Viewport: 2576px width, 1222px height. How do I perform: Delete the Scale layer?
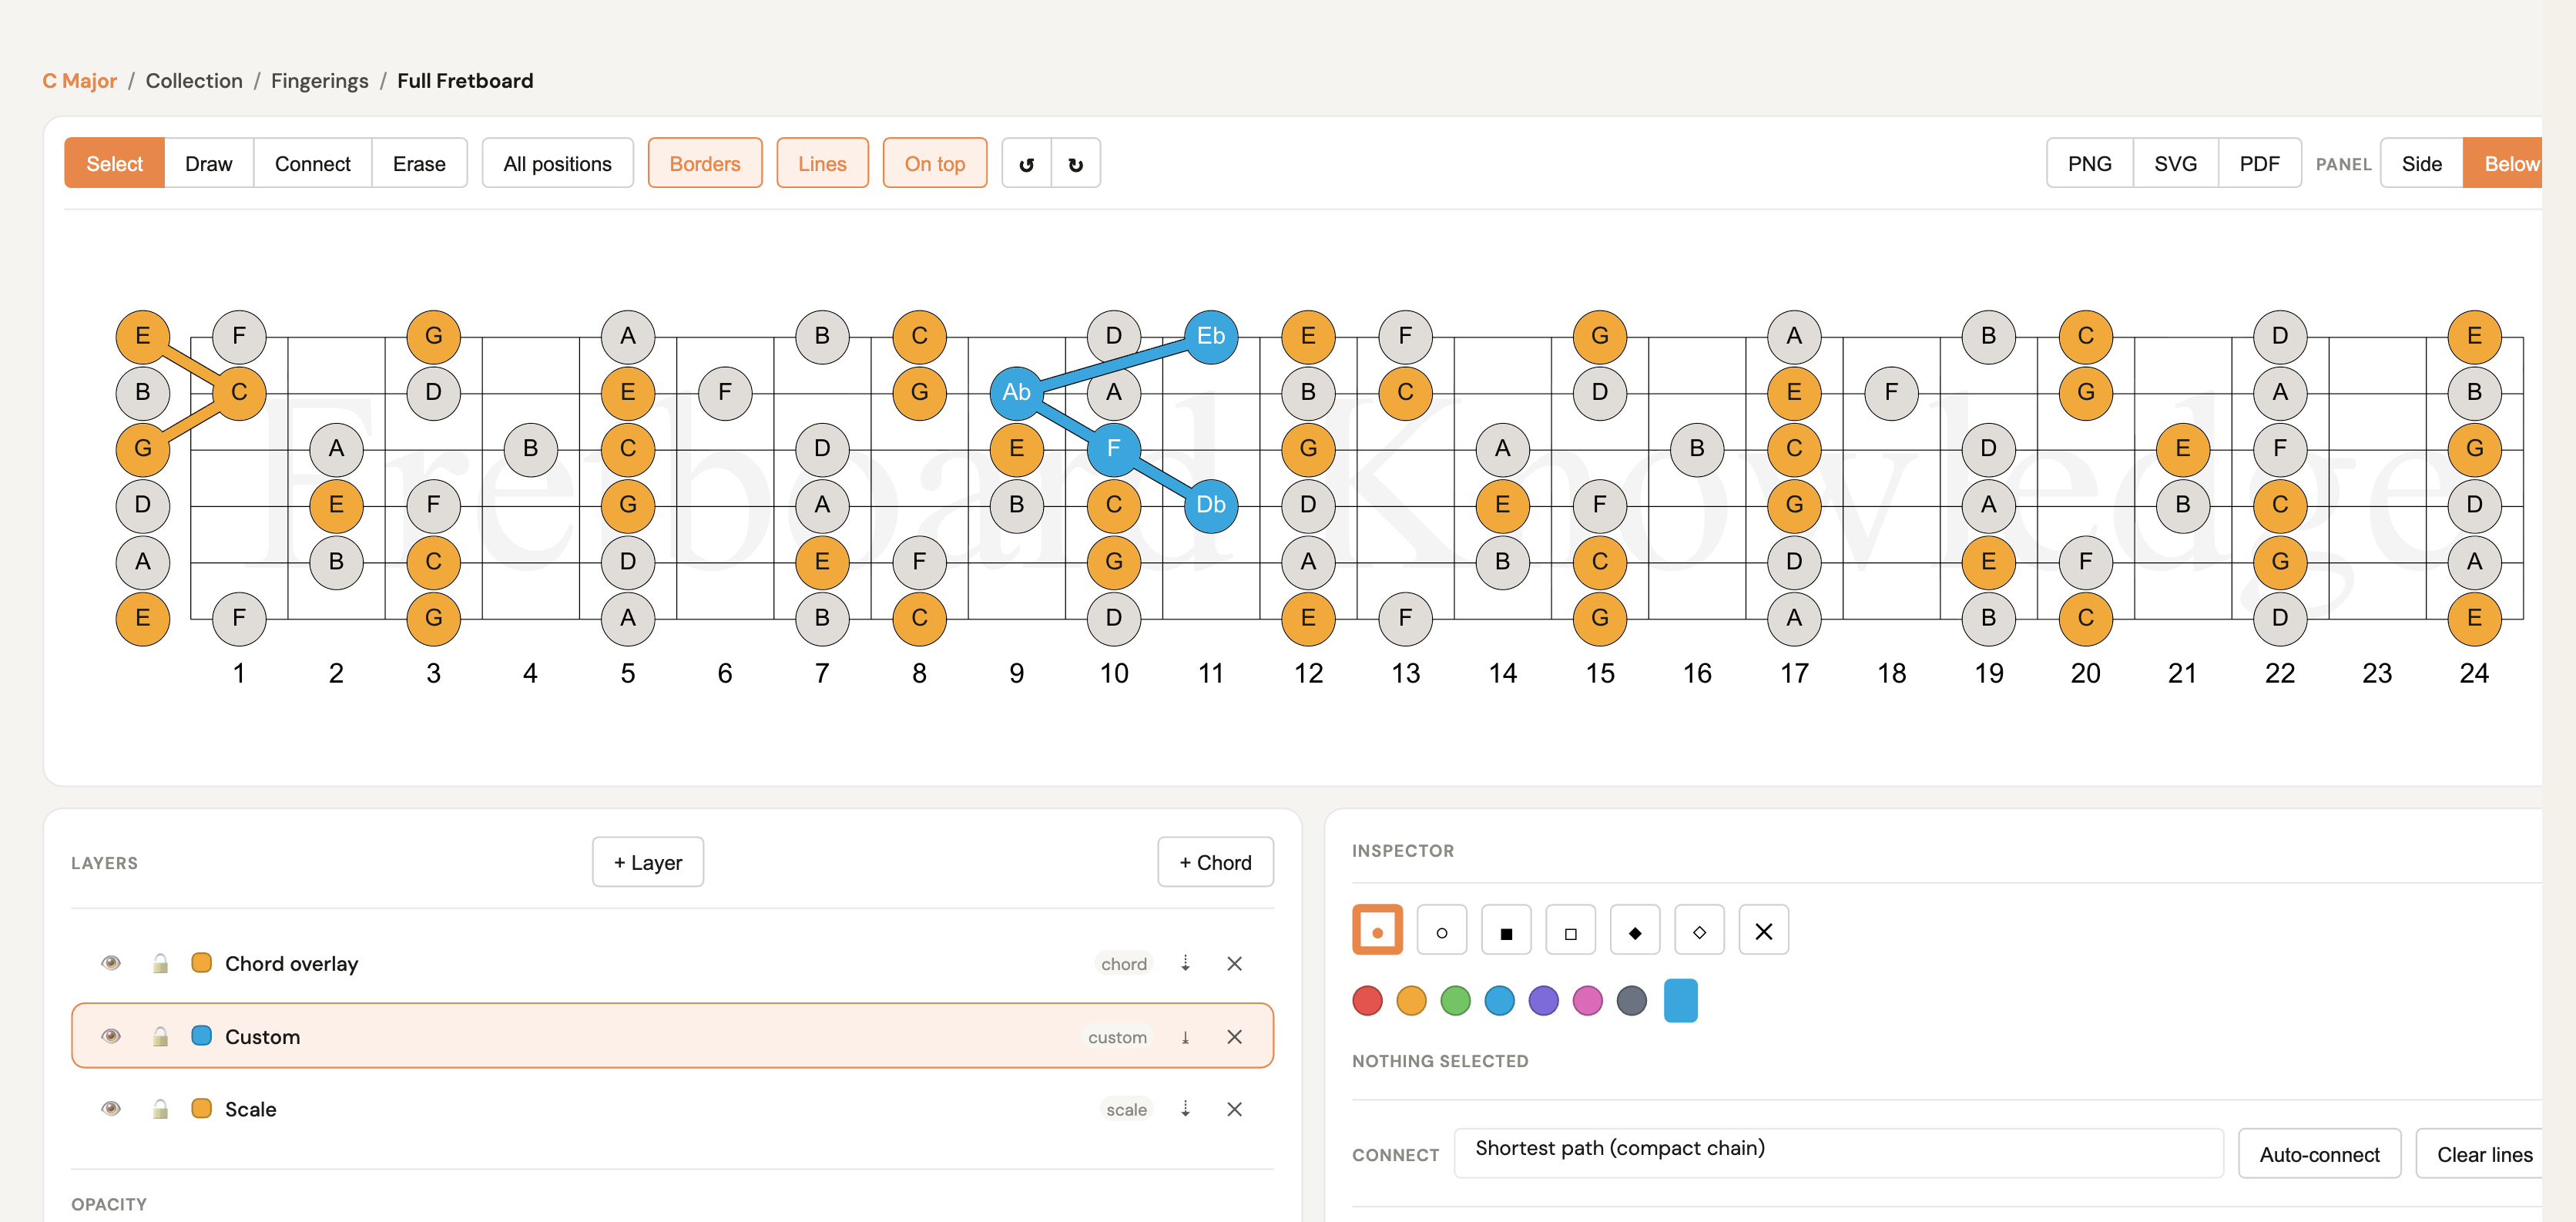(1234, 1109)
